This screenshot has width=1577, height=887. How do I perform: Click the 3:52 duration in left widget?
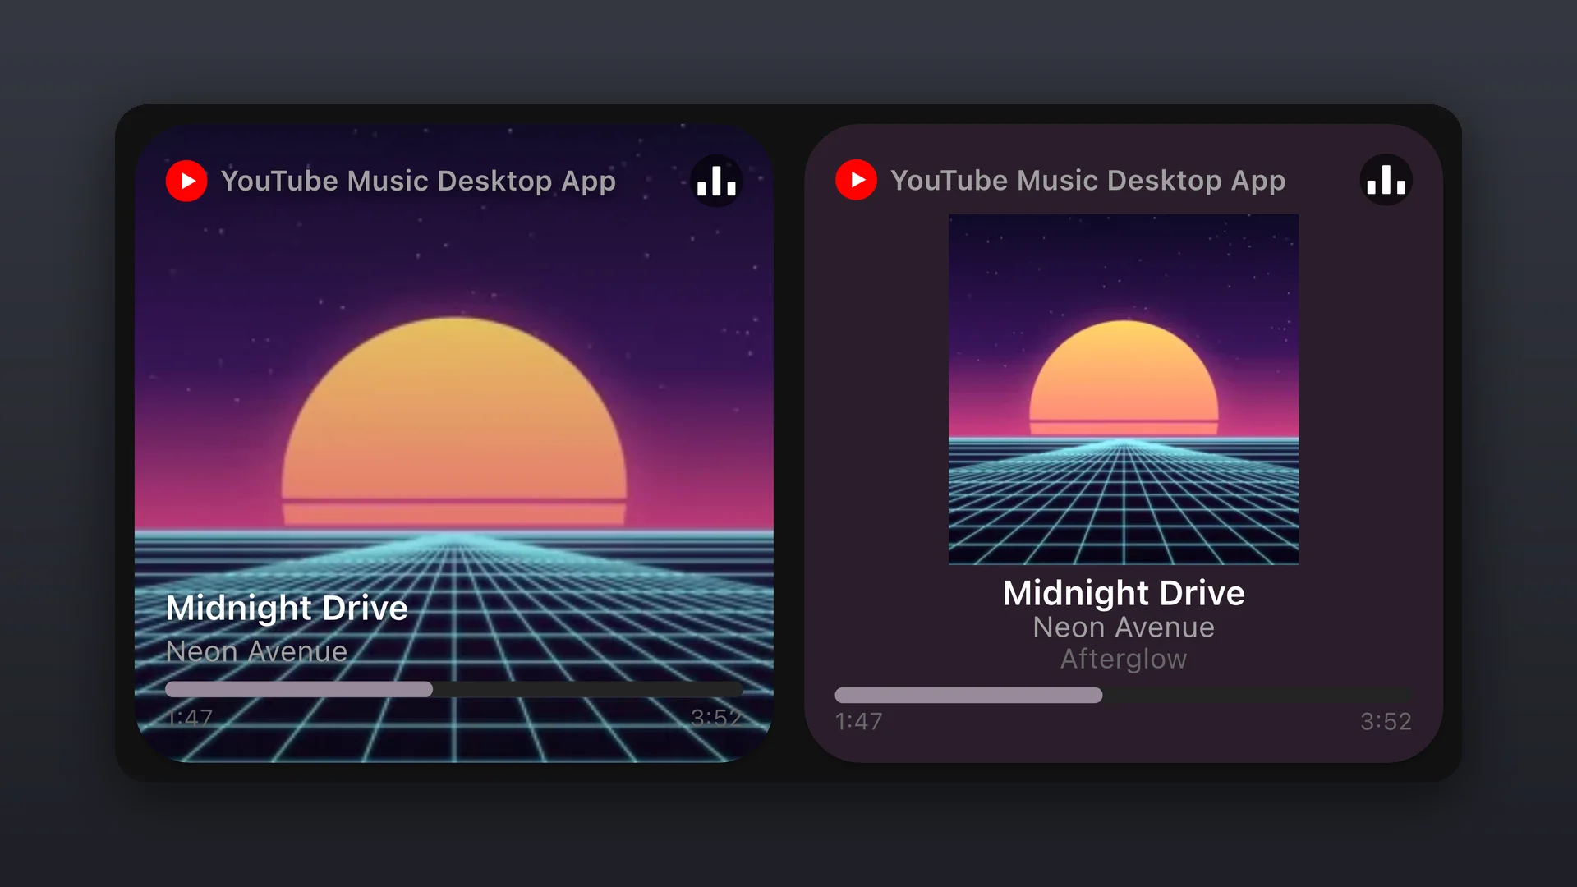tap(716, 718)
